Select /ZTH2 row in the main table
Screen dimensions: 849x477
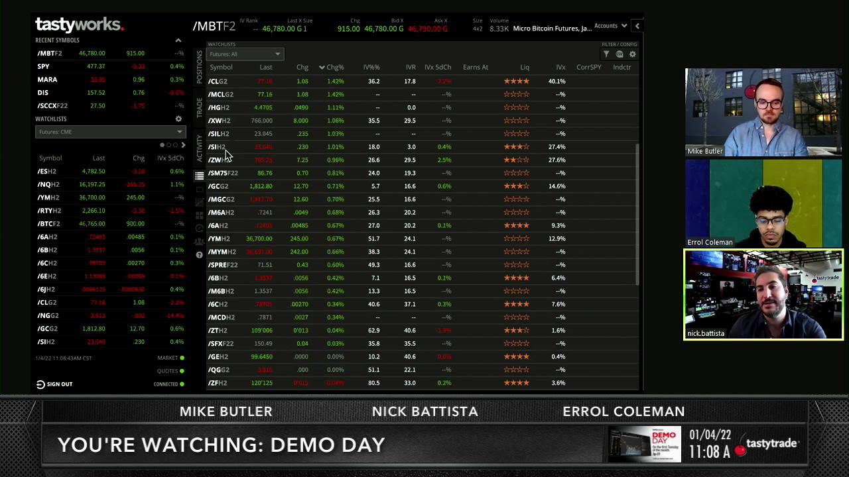[421, 331]
